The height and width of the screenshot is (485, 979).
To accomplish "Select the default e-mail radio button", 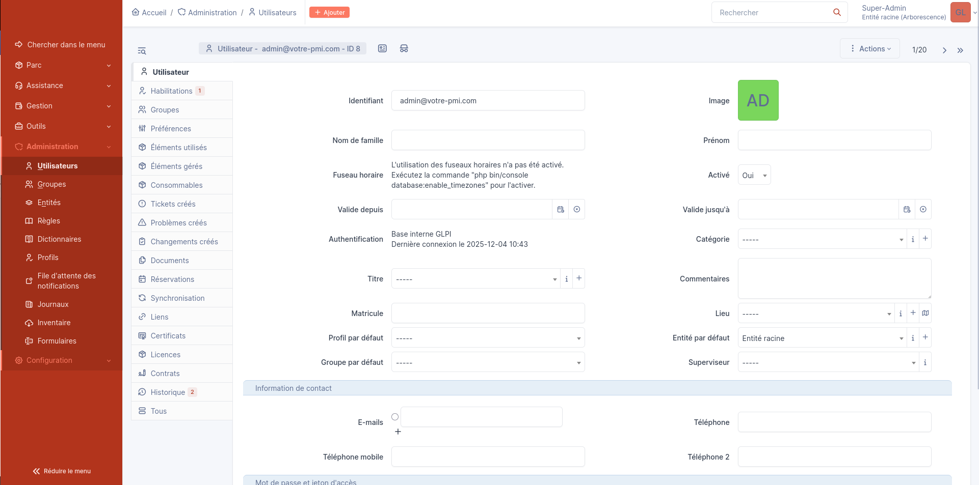I will click(395, 417).
